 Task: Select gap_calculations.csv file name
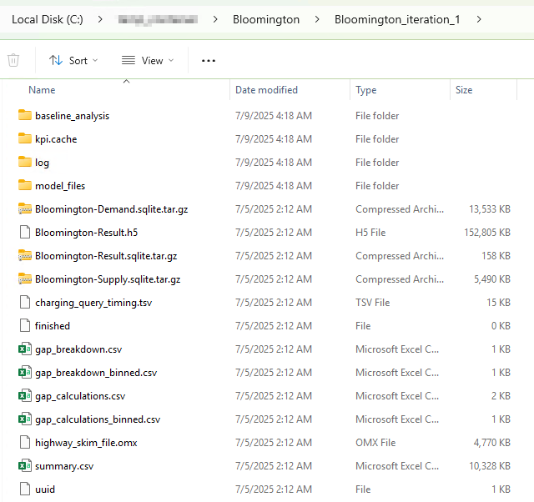click(80, 396)
